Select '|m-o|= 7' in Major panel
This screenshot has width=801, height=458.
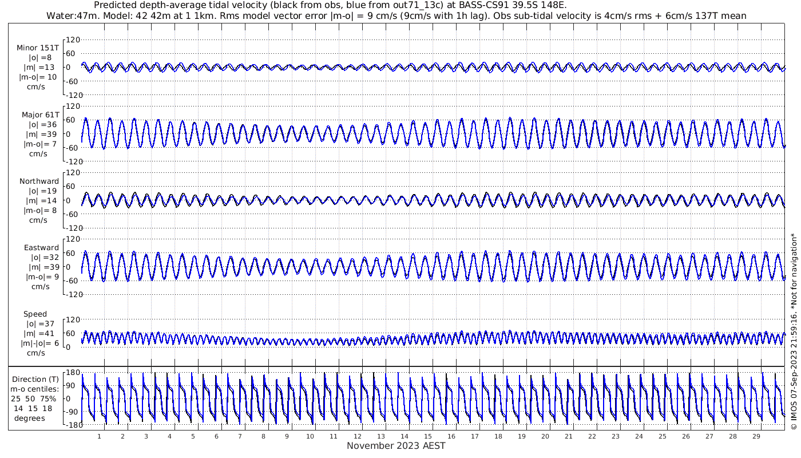click(41, 144)
